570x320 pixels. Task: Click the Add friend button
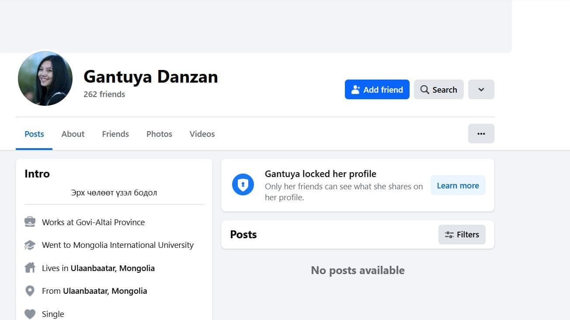click(377, 90)
